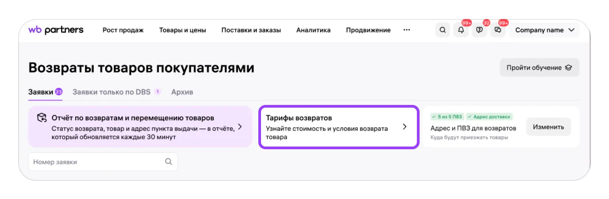
Task: Open the Товары и цены menu
Action: pyautogui.click(x=183, y=30)
